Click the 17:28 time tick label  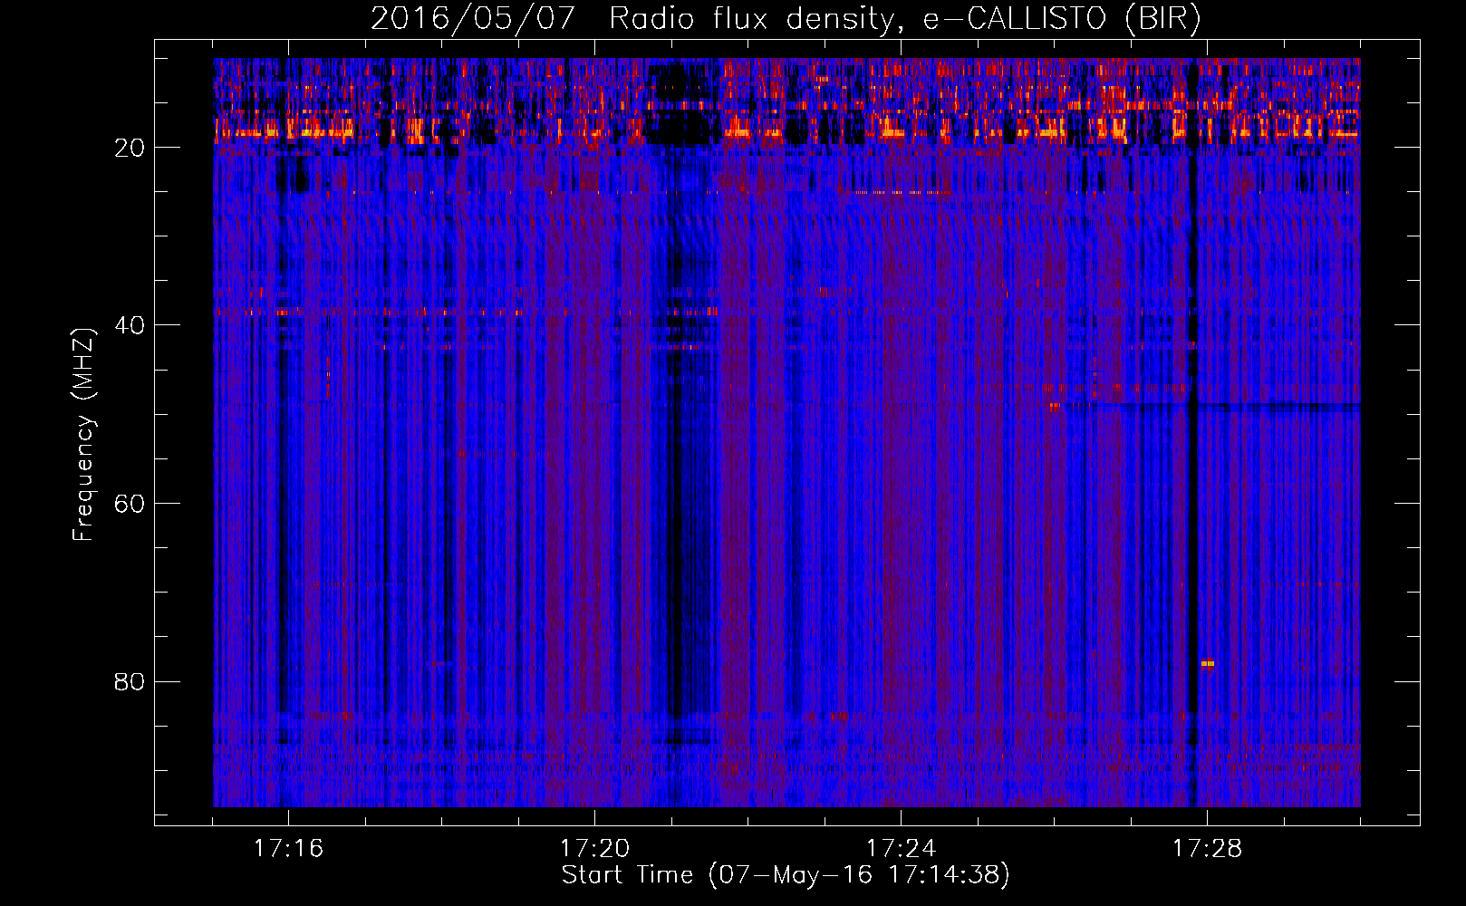[1207, 849]
